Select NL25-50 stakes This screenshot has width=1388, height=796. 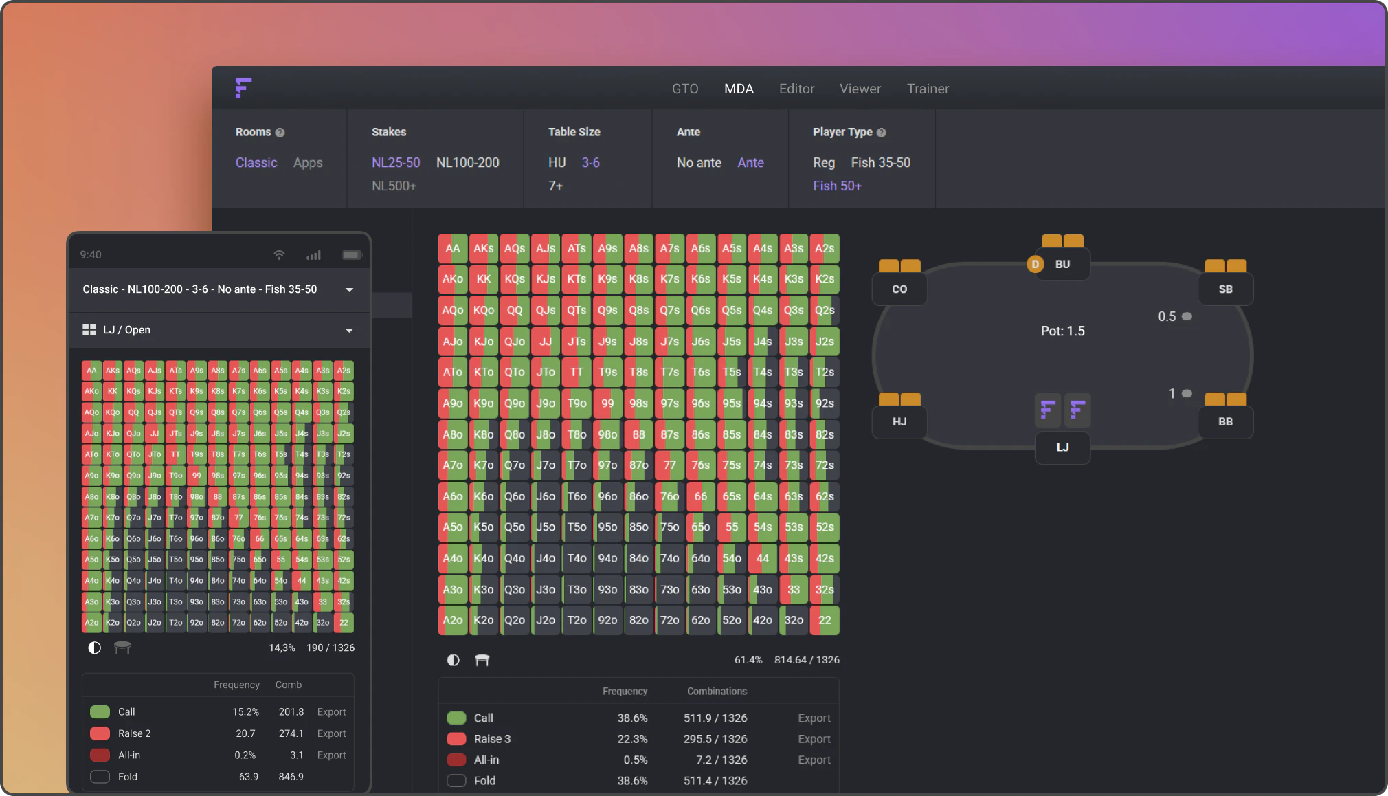396,163
